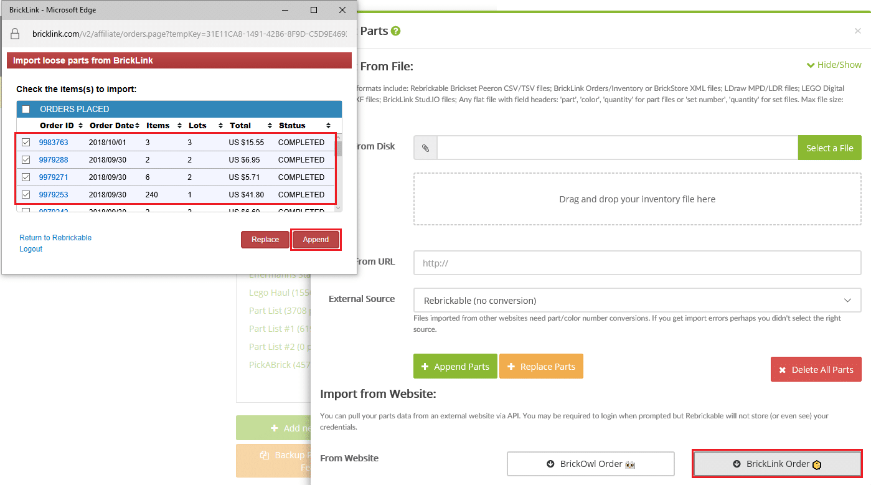The width and height of the screenshot is (871, 485).
Task: Click the green help question mark icon
Action: 396,31
